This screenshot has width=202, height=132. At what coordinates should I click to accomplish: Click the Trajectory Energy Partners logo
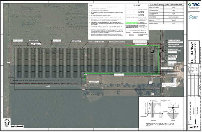point(193,17)
